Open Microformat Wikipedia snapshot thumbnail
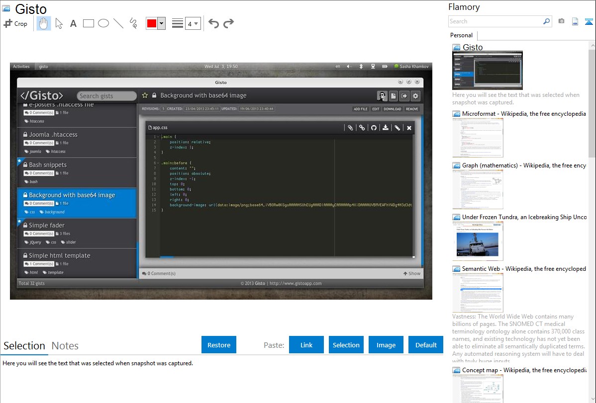The height and width of the screenshot is (403, 596). pyautogui.click(x=478, y=138)
